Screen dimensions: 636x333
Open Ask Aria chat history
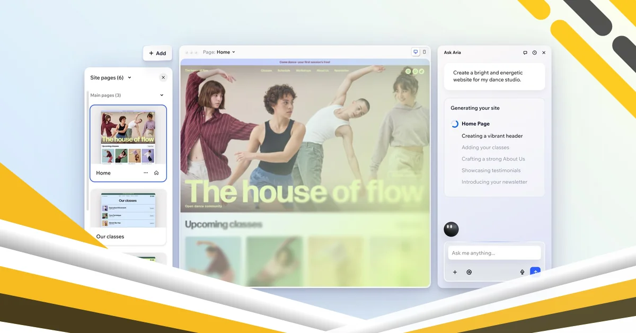(534, 52)
